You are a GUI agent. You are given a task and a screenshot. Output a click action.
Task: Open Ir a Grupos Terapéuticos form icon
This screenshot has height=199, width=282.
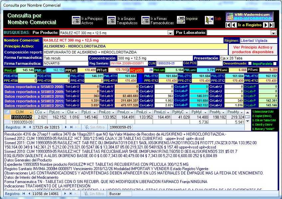111,20
